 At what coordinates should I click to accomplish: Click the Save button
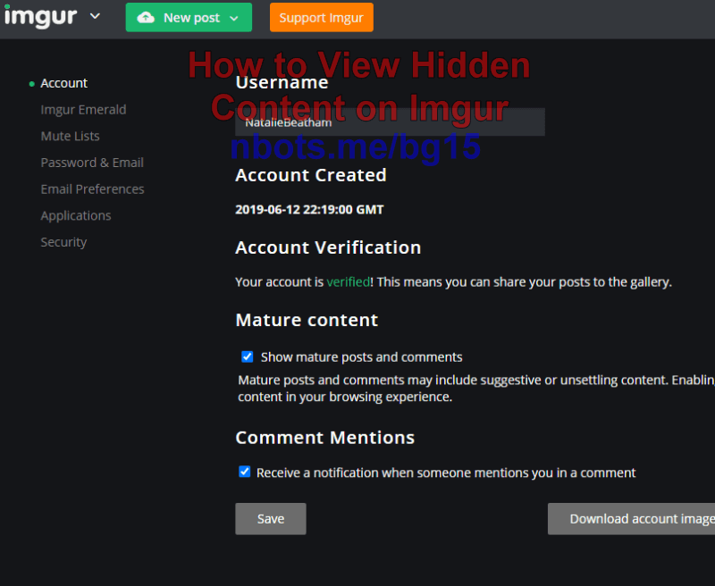pos(270,518)
